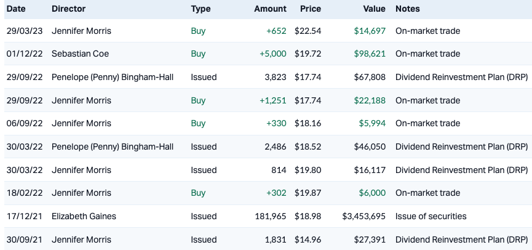Select the Price column header

pyautogui.click(x=310, y=9)
